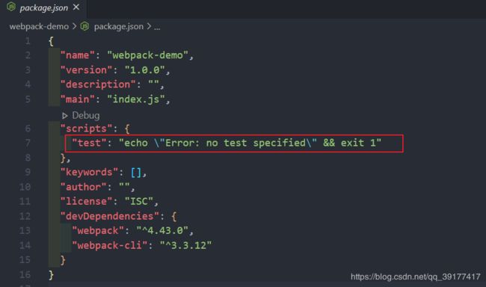Click the "main" key on line 5
Viewport: 486px width, 287px height.
tap(78, 99)
